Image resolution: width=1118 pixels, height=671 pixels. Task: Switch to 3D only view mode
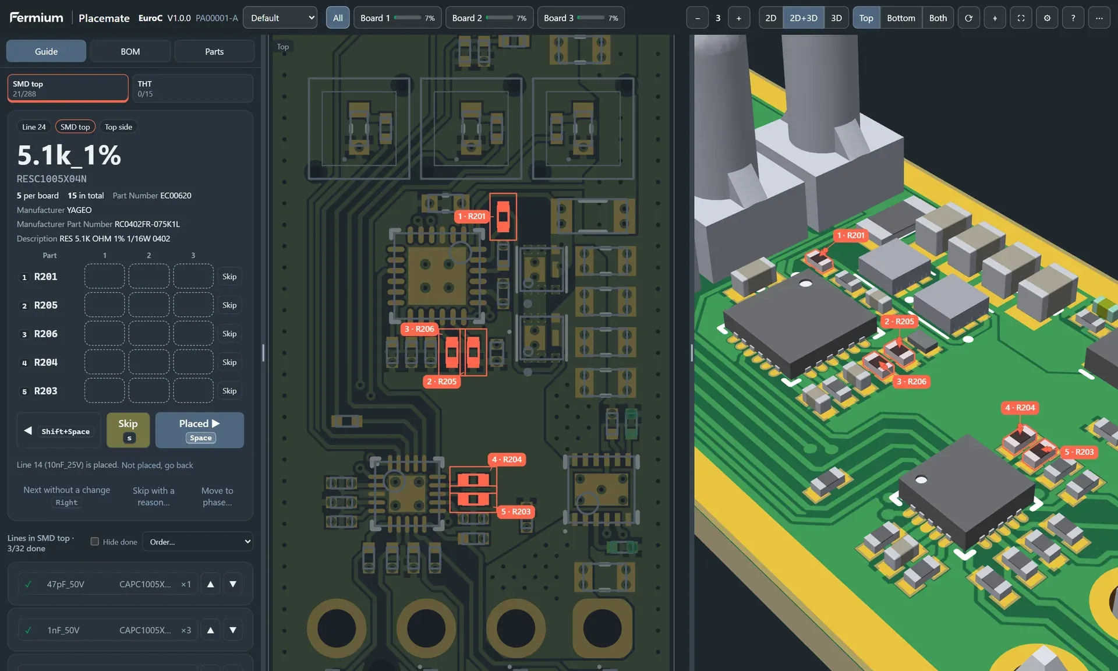pyautogui.click(x=836, y=18)
